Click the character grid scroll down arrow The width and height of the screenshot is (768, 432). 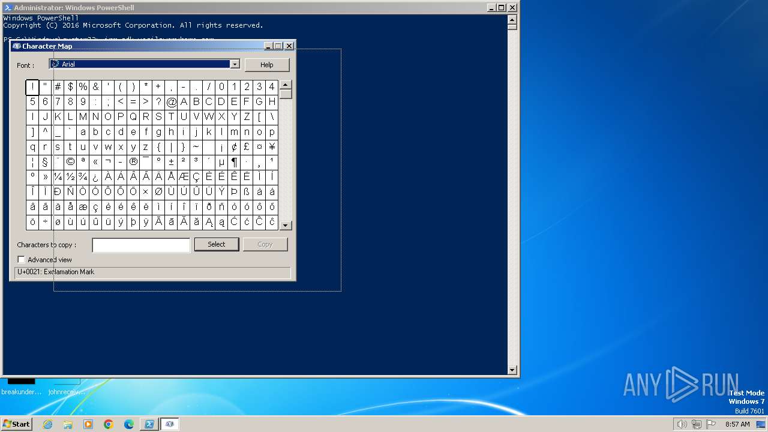point(286,225)
